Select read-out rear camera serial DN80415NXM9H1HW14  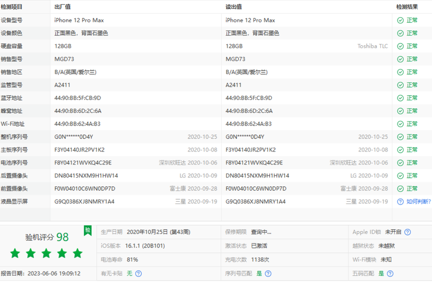pyautogui.click(x=257, y=176)
